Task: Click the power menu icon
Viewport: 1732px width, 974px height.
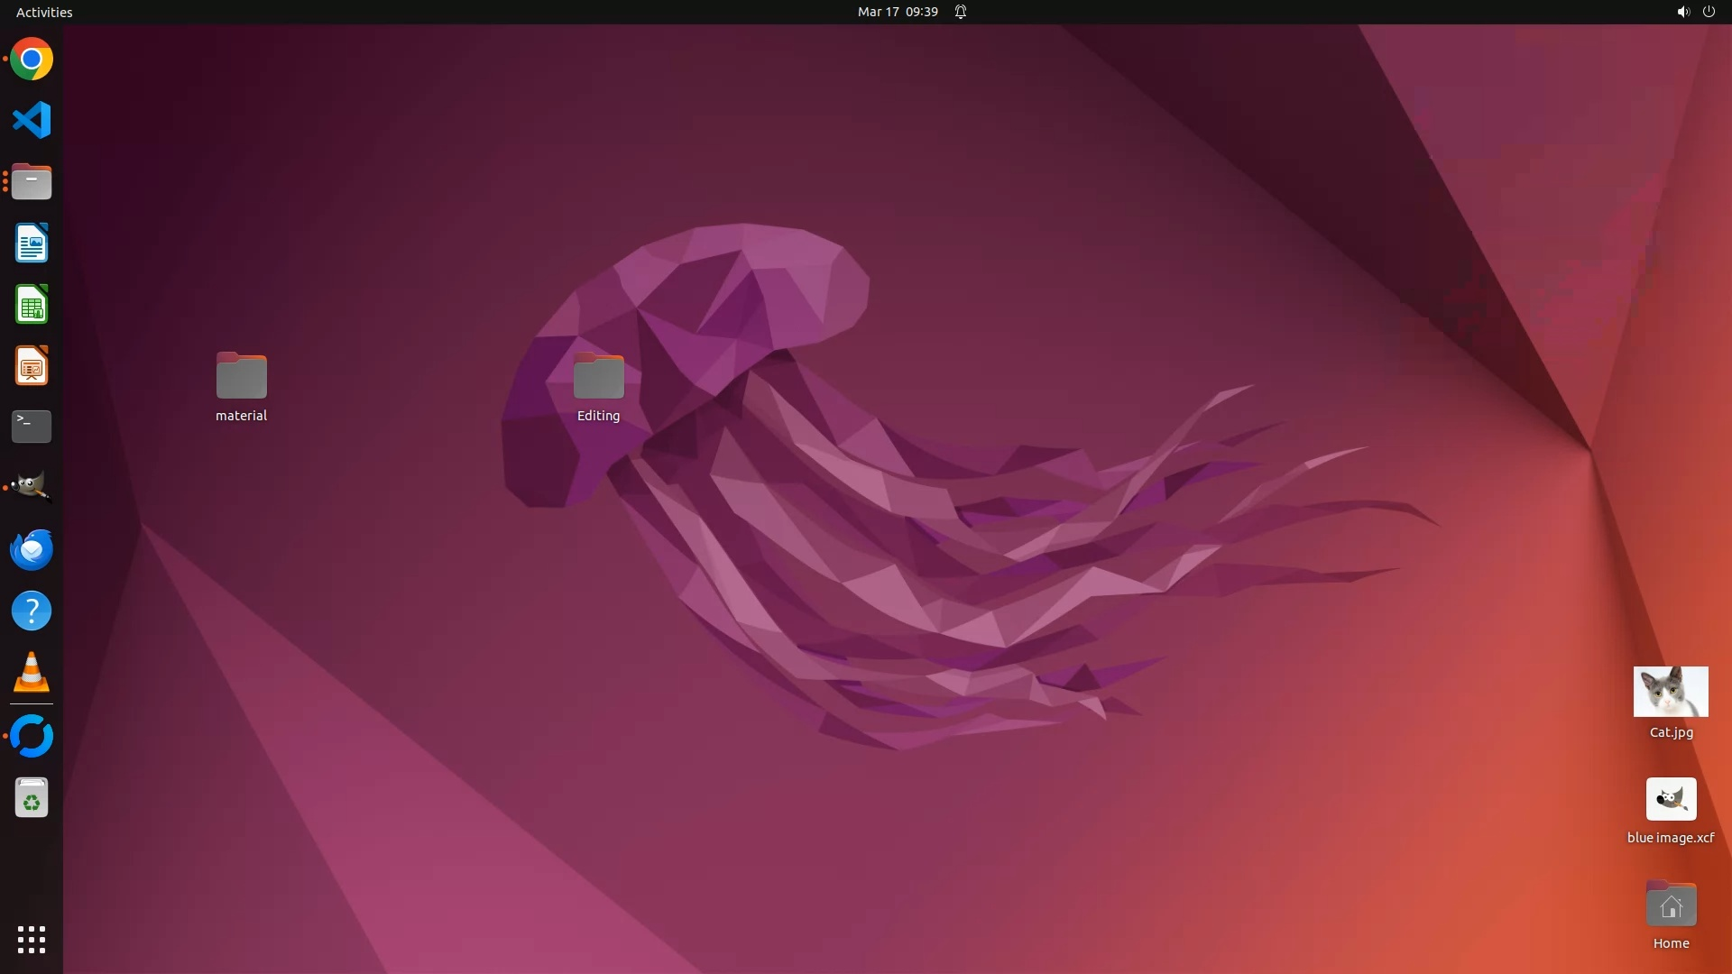Action: 1709,12
